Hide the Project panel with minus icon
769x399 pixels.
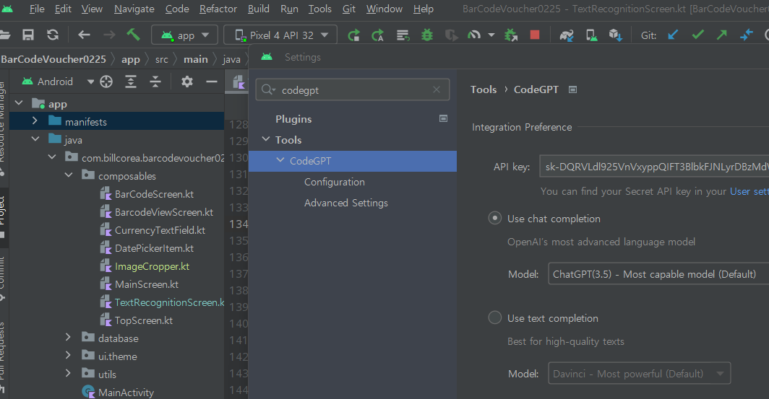(211, 82)
